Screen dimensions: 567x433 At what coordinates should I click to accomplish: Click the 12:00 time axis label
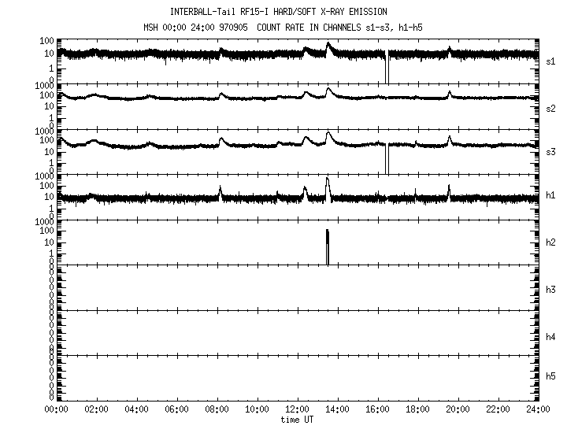pos(298,409)
